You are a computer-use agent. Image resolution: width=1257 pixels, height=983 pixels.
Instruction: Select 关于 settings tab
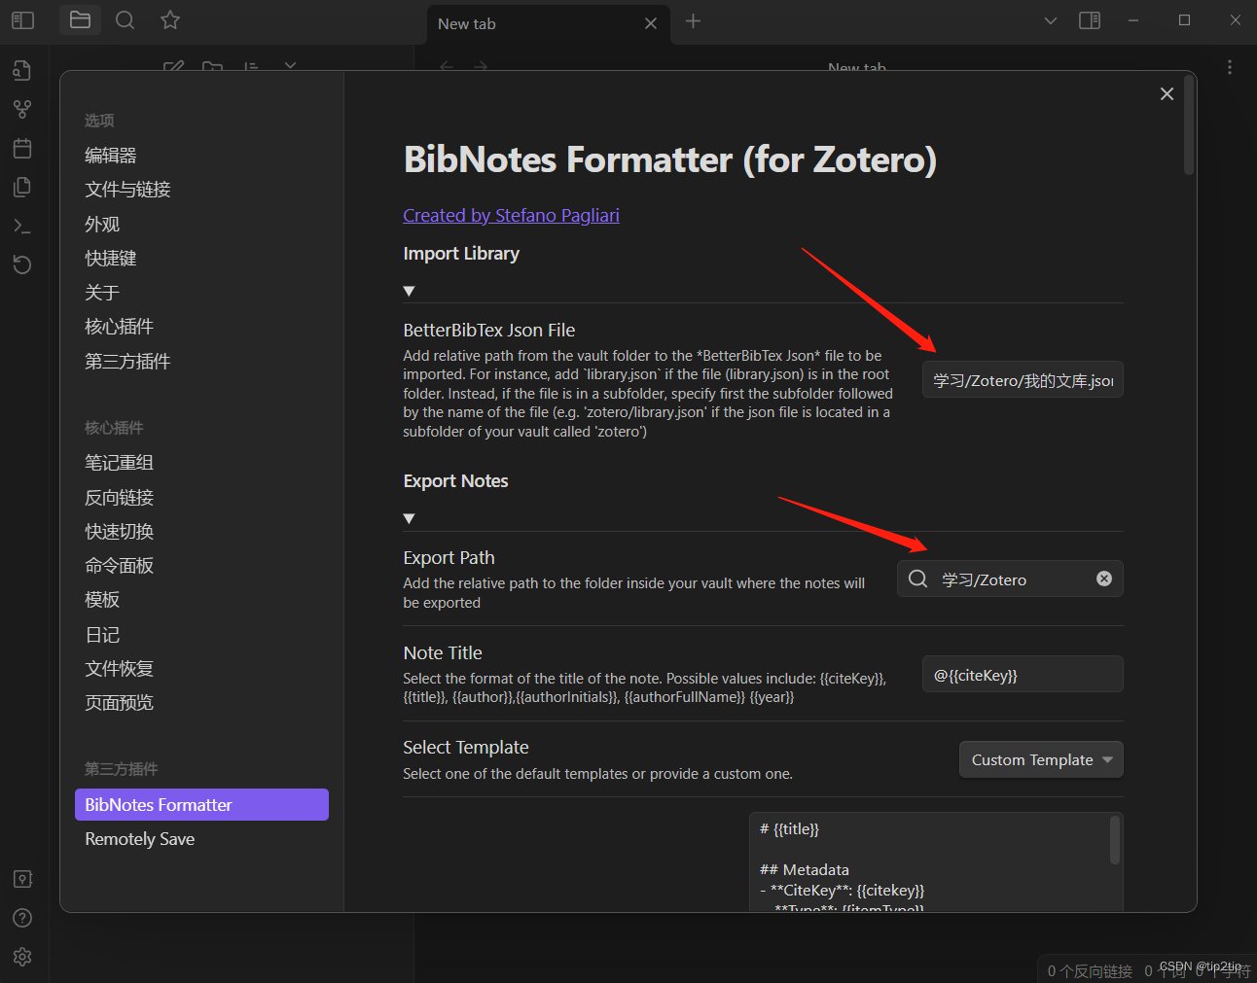(x=102, y=292)
